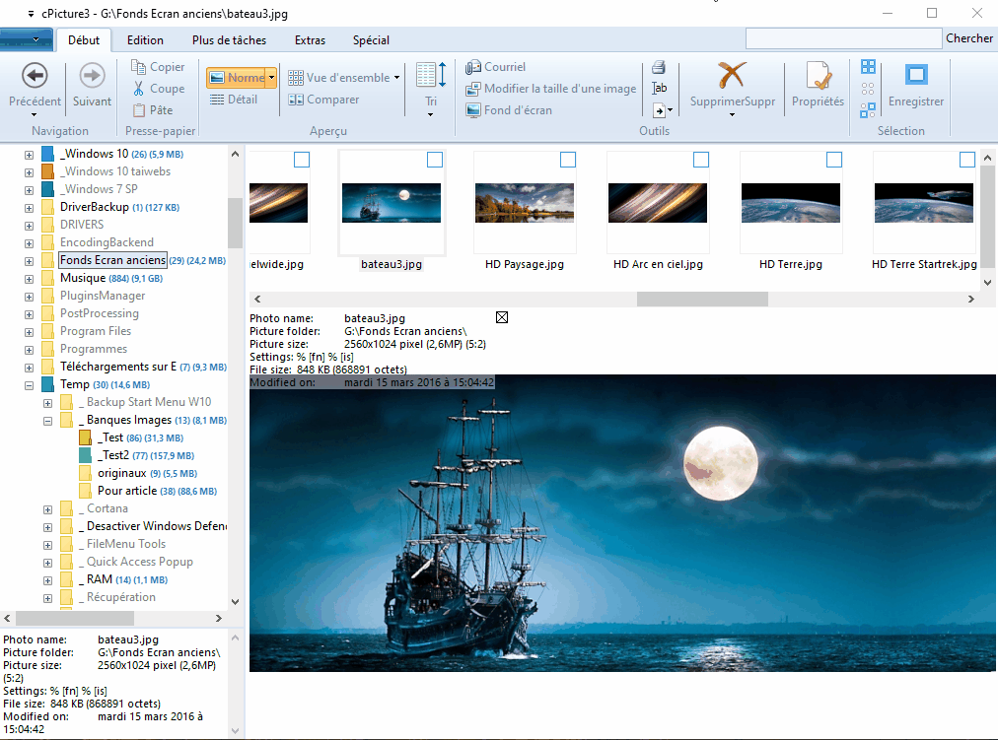Close the photo info overlay box
The image size is (998, 740).
click(x=502, y=317)
